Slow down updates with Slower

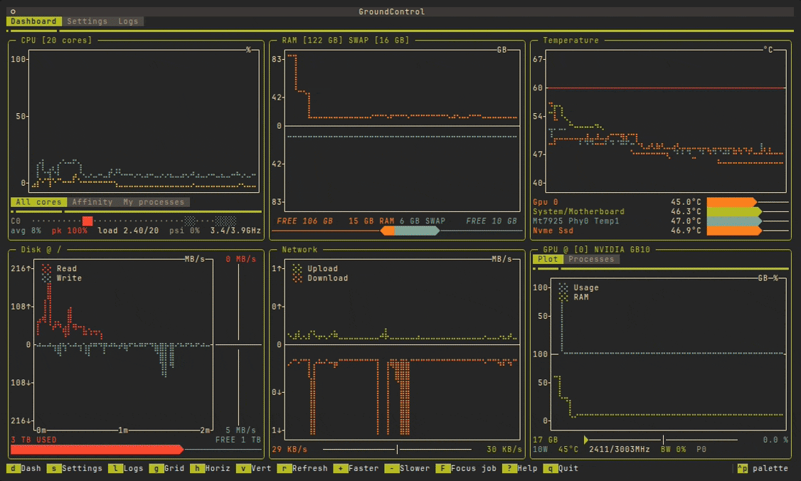(407, 468)
